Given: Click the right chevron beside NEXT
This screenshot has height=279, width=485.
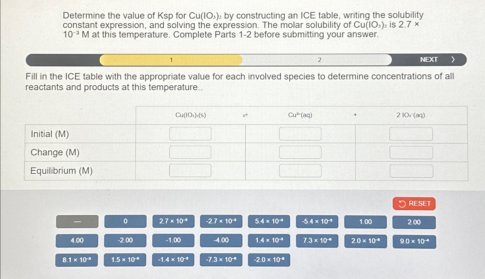Looking at the screenshot, I should [x=453, y=59].
